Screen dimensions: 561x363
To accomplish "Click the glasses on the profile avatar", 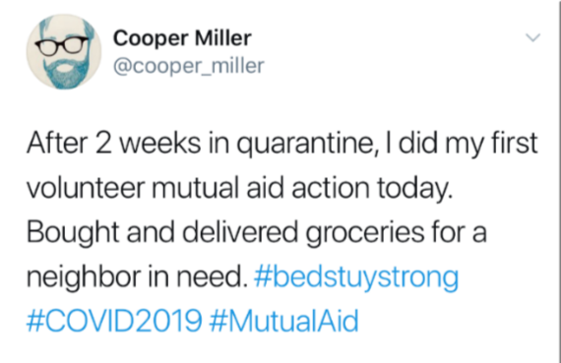I will pos(62,45).
